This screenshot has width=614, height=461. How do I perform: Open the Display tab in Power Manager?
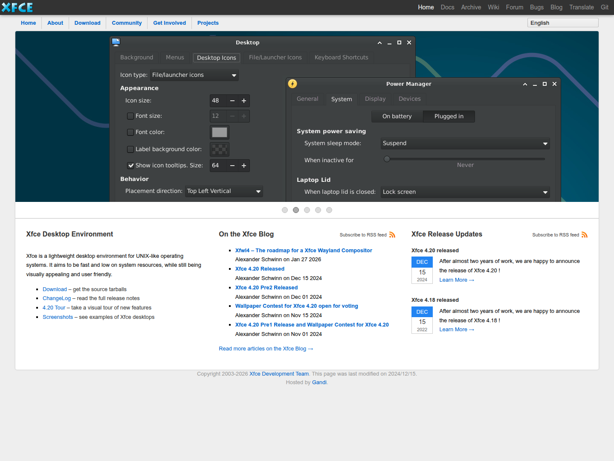(x=375, y=99)
